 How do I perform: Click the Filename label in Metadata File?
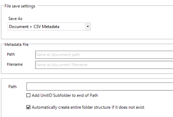[x=15, y=65]
